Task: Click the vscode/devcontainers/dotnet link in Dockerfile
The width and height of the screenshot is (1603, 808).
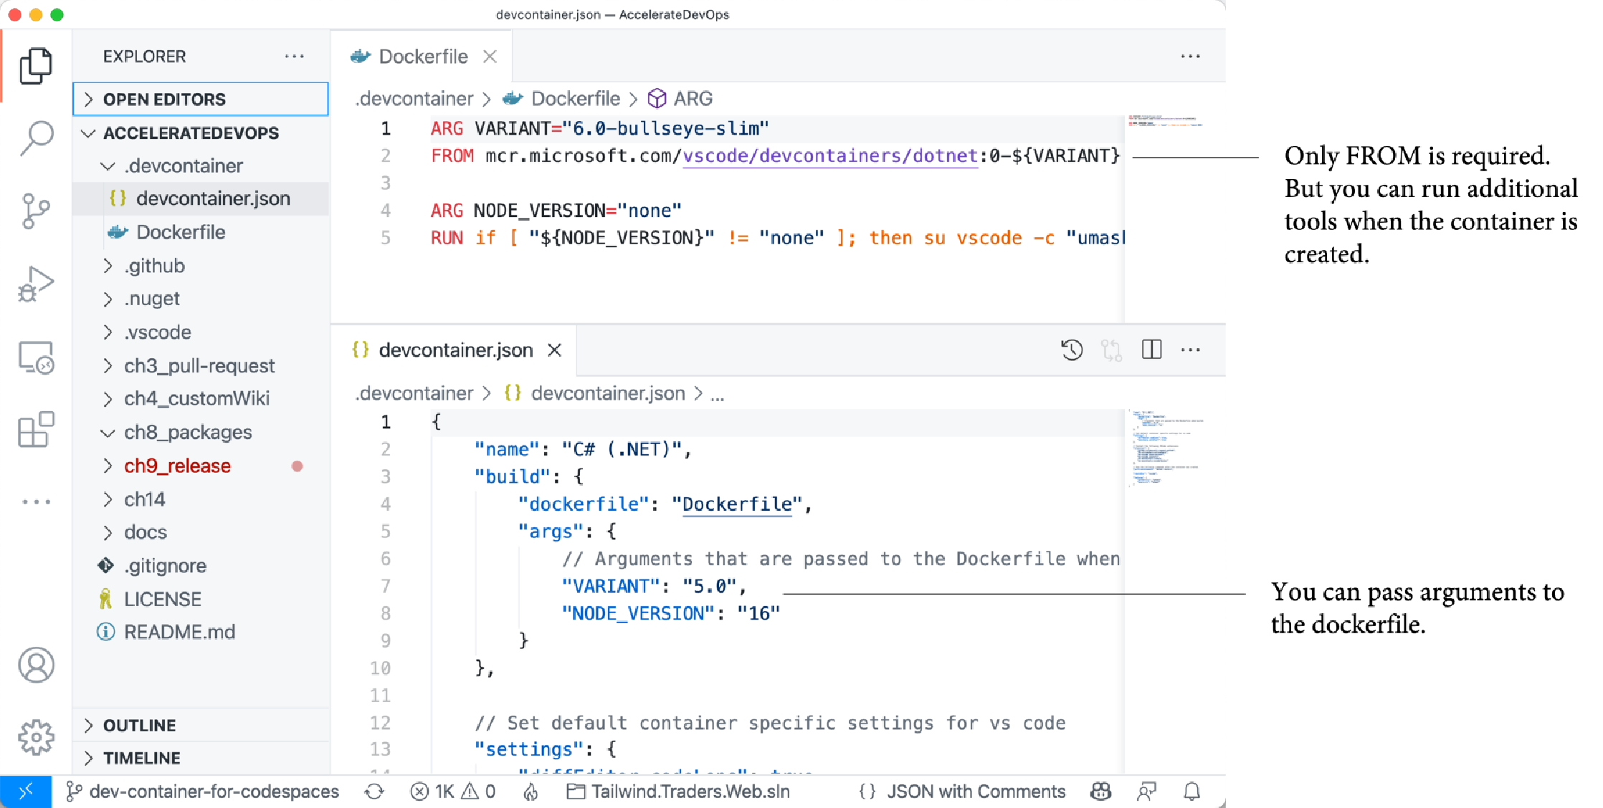Action: 830,155
